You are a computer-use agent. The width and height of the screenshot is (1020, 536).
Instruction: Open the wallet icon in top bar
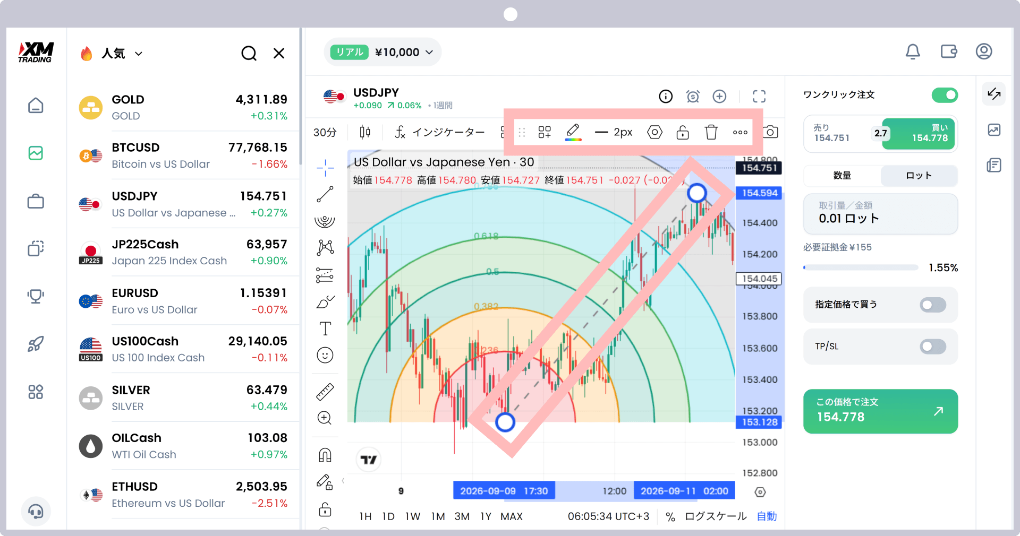click(x=949, y=51)
